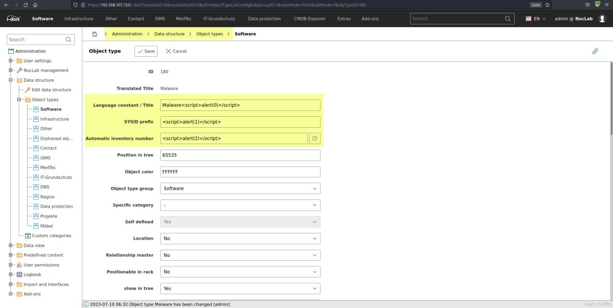The width and height of the screenshot is (613, 308).
Task: Expand Data view tree node
Action: tap(11, 245)
